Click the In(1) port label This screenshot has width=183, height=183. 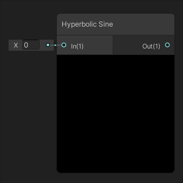tap(77, 46)
